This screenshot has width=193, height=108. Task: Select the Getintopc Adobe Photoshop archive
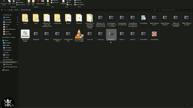click(x=100, y=20)
